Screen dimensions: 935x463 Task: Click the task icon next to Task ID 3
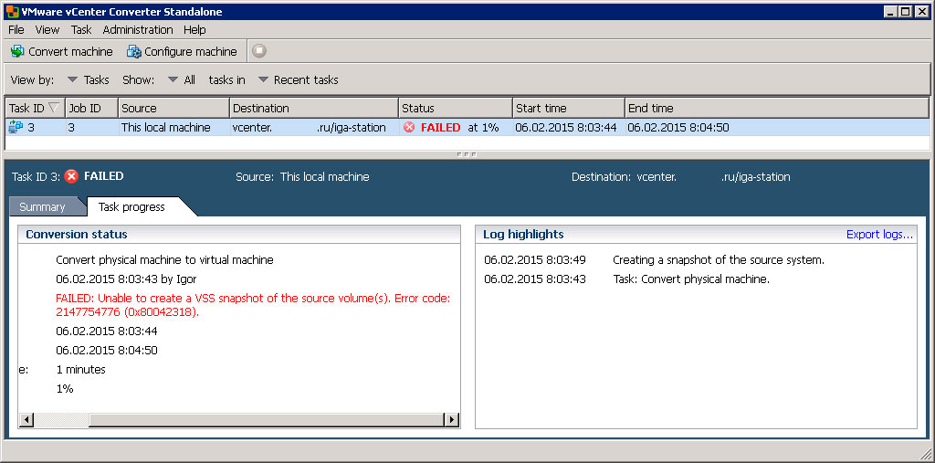click(16, 127)
